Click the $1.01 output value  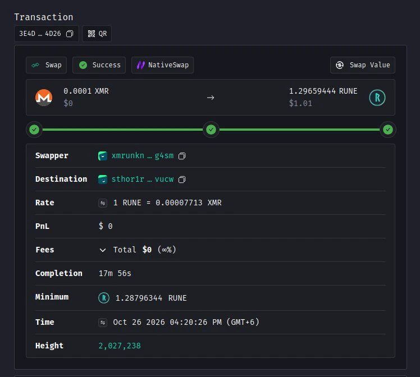pos(300,103)
